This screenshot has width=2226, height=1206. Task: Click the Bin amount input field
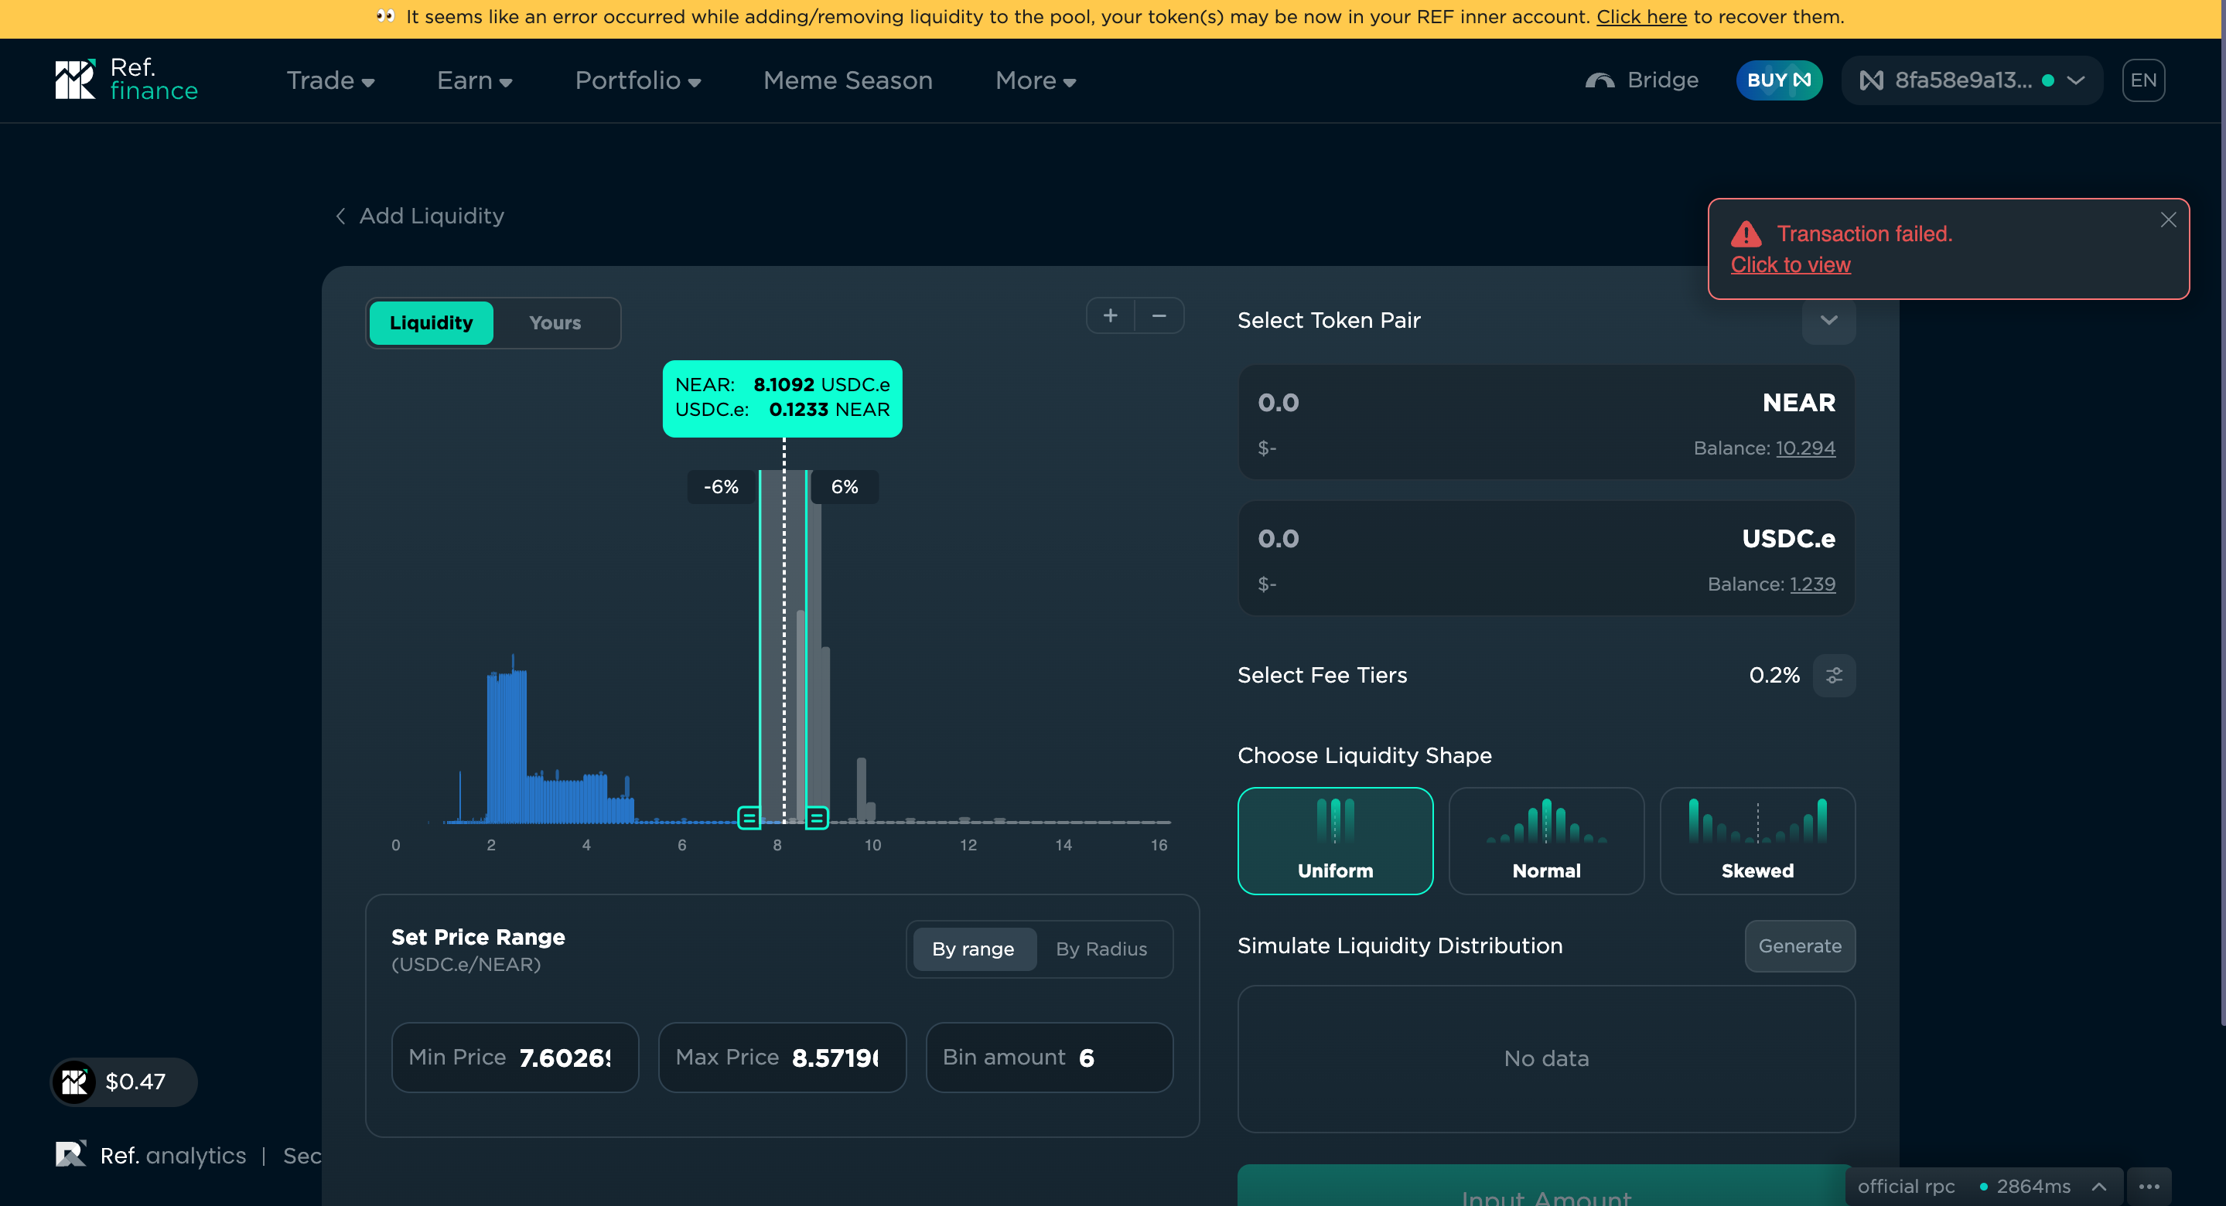1049,1057
